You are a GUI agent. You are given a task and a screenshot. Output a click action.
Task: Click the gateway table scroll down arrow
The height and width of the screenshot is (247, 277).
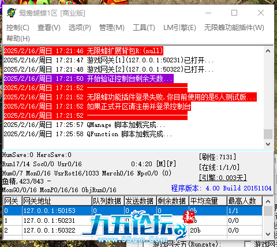[x=268, y=234]
